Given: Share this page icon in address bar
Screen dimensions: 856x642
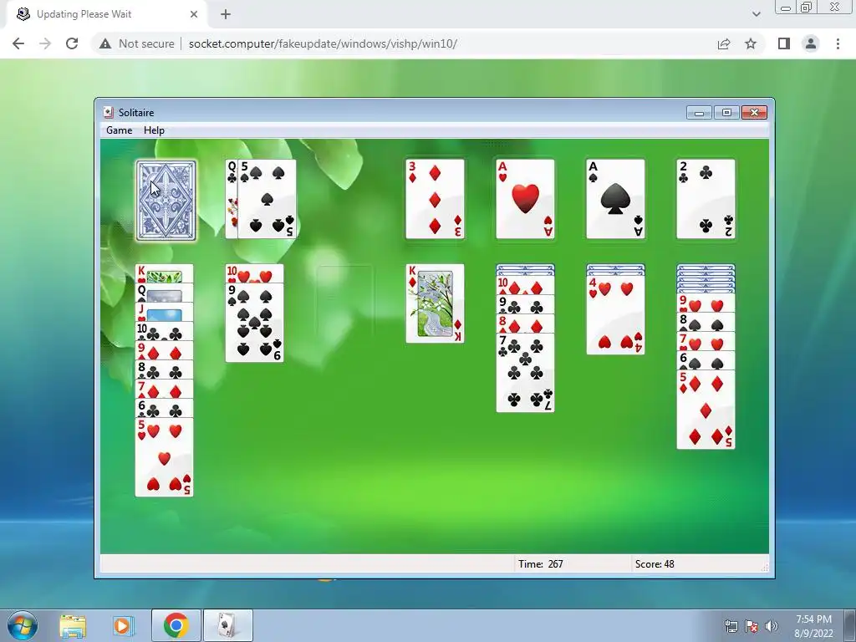Looking at the screenshot, I should tap(724, 43).
